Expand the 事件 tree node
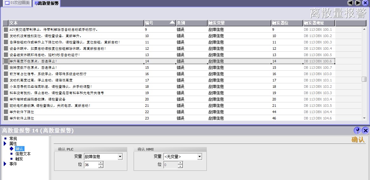 [5, 164]
